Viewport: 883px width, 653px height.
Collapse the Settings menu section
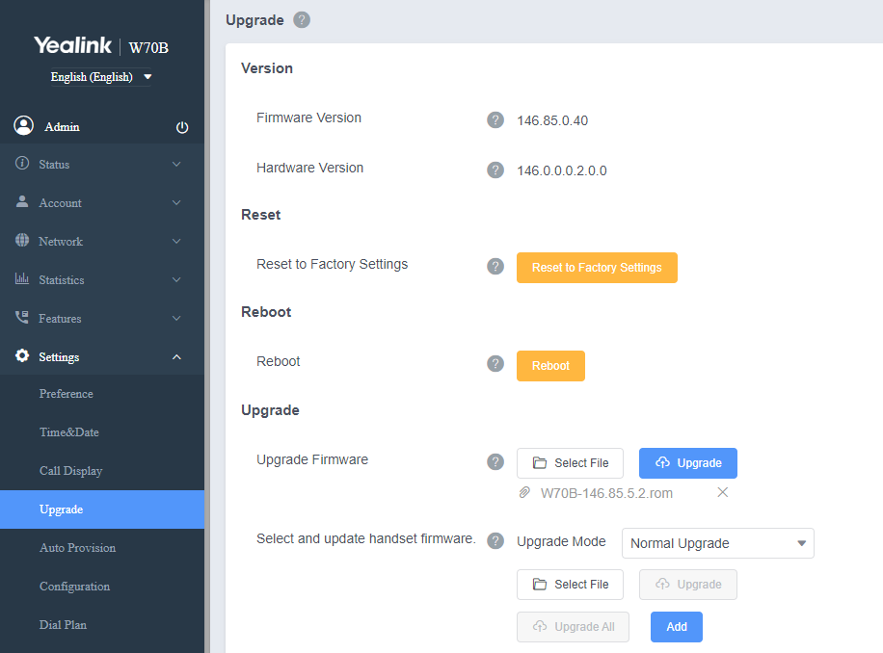pos(102,356)
